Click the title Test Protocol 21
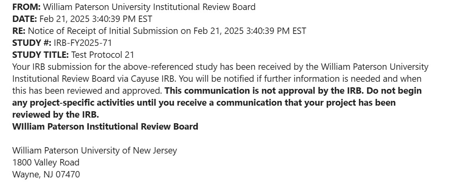This screenshot has height=191, width=451. (103, 55)
